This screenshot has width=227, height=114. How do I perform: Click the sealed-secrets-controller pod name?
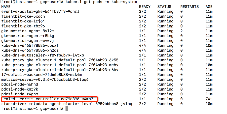coord(47,99)
